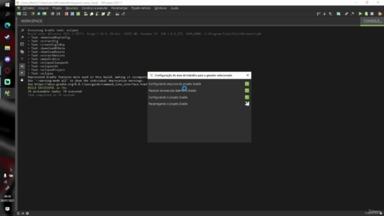Screen dimensions: 384x216
Task: Open the Projeto remoto menu
Action: coord(140,8)
